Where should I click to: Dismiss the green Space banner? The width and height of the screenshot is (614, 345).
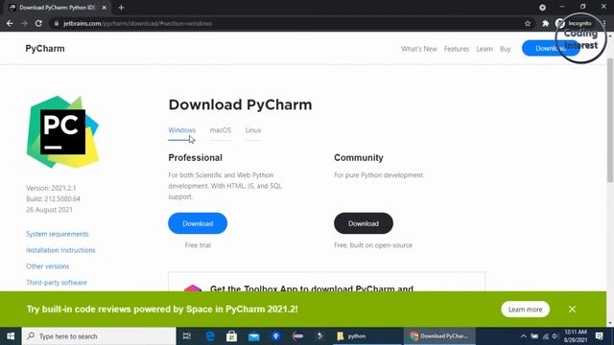tap(572, 310)
